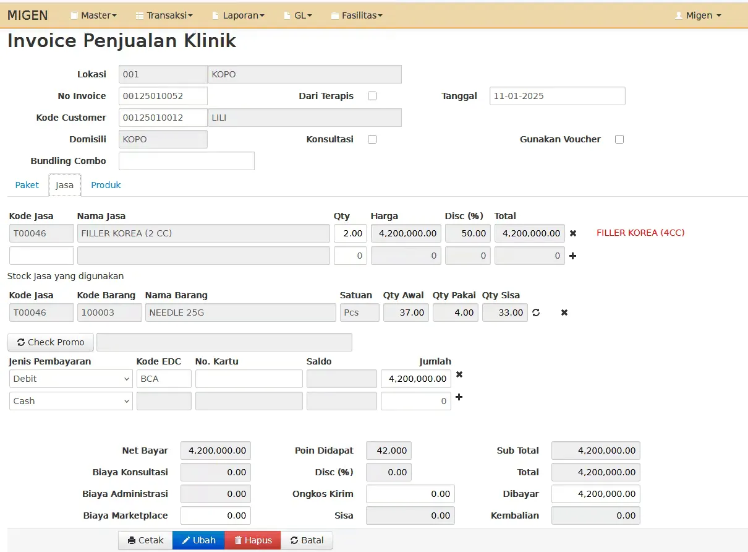Click the Invoice Penjualan Klinik heading

122,41
